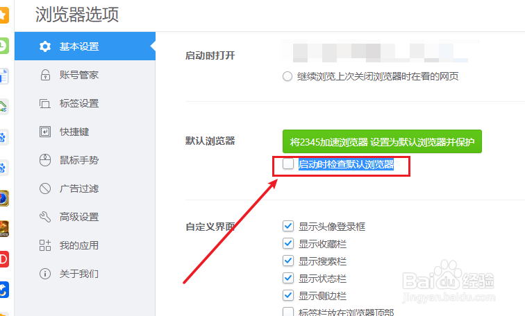Click the red D sidebar icon
Viewport: 525px width, 316px height.
pyautogui.click(x=3, y=259)
